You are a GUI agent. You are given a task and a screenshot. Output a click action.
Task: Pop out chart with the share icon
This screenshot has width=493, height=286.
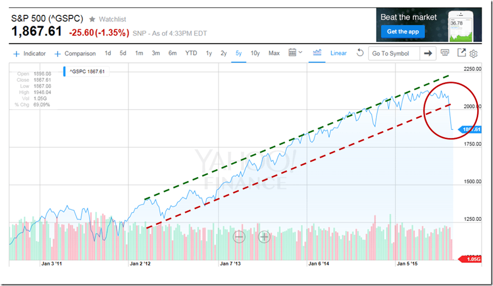point(461,53)
